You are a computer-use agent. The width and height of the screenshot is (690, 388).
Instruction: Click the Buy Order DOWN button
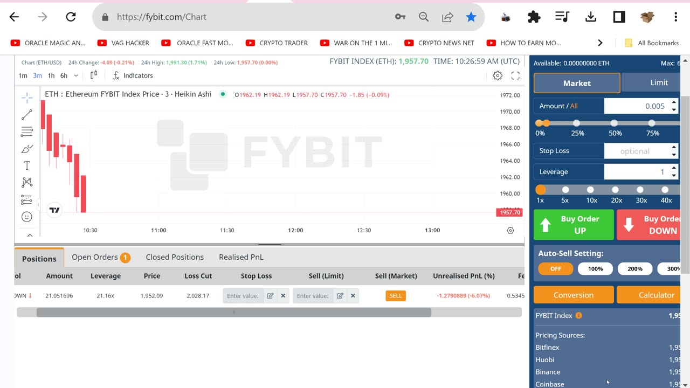click(x=648, y=225)
